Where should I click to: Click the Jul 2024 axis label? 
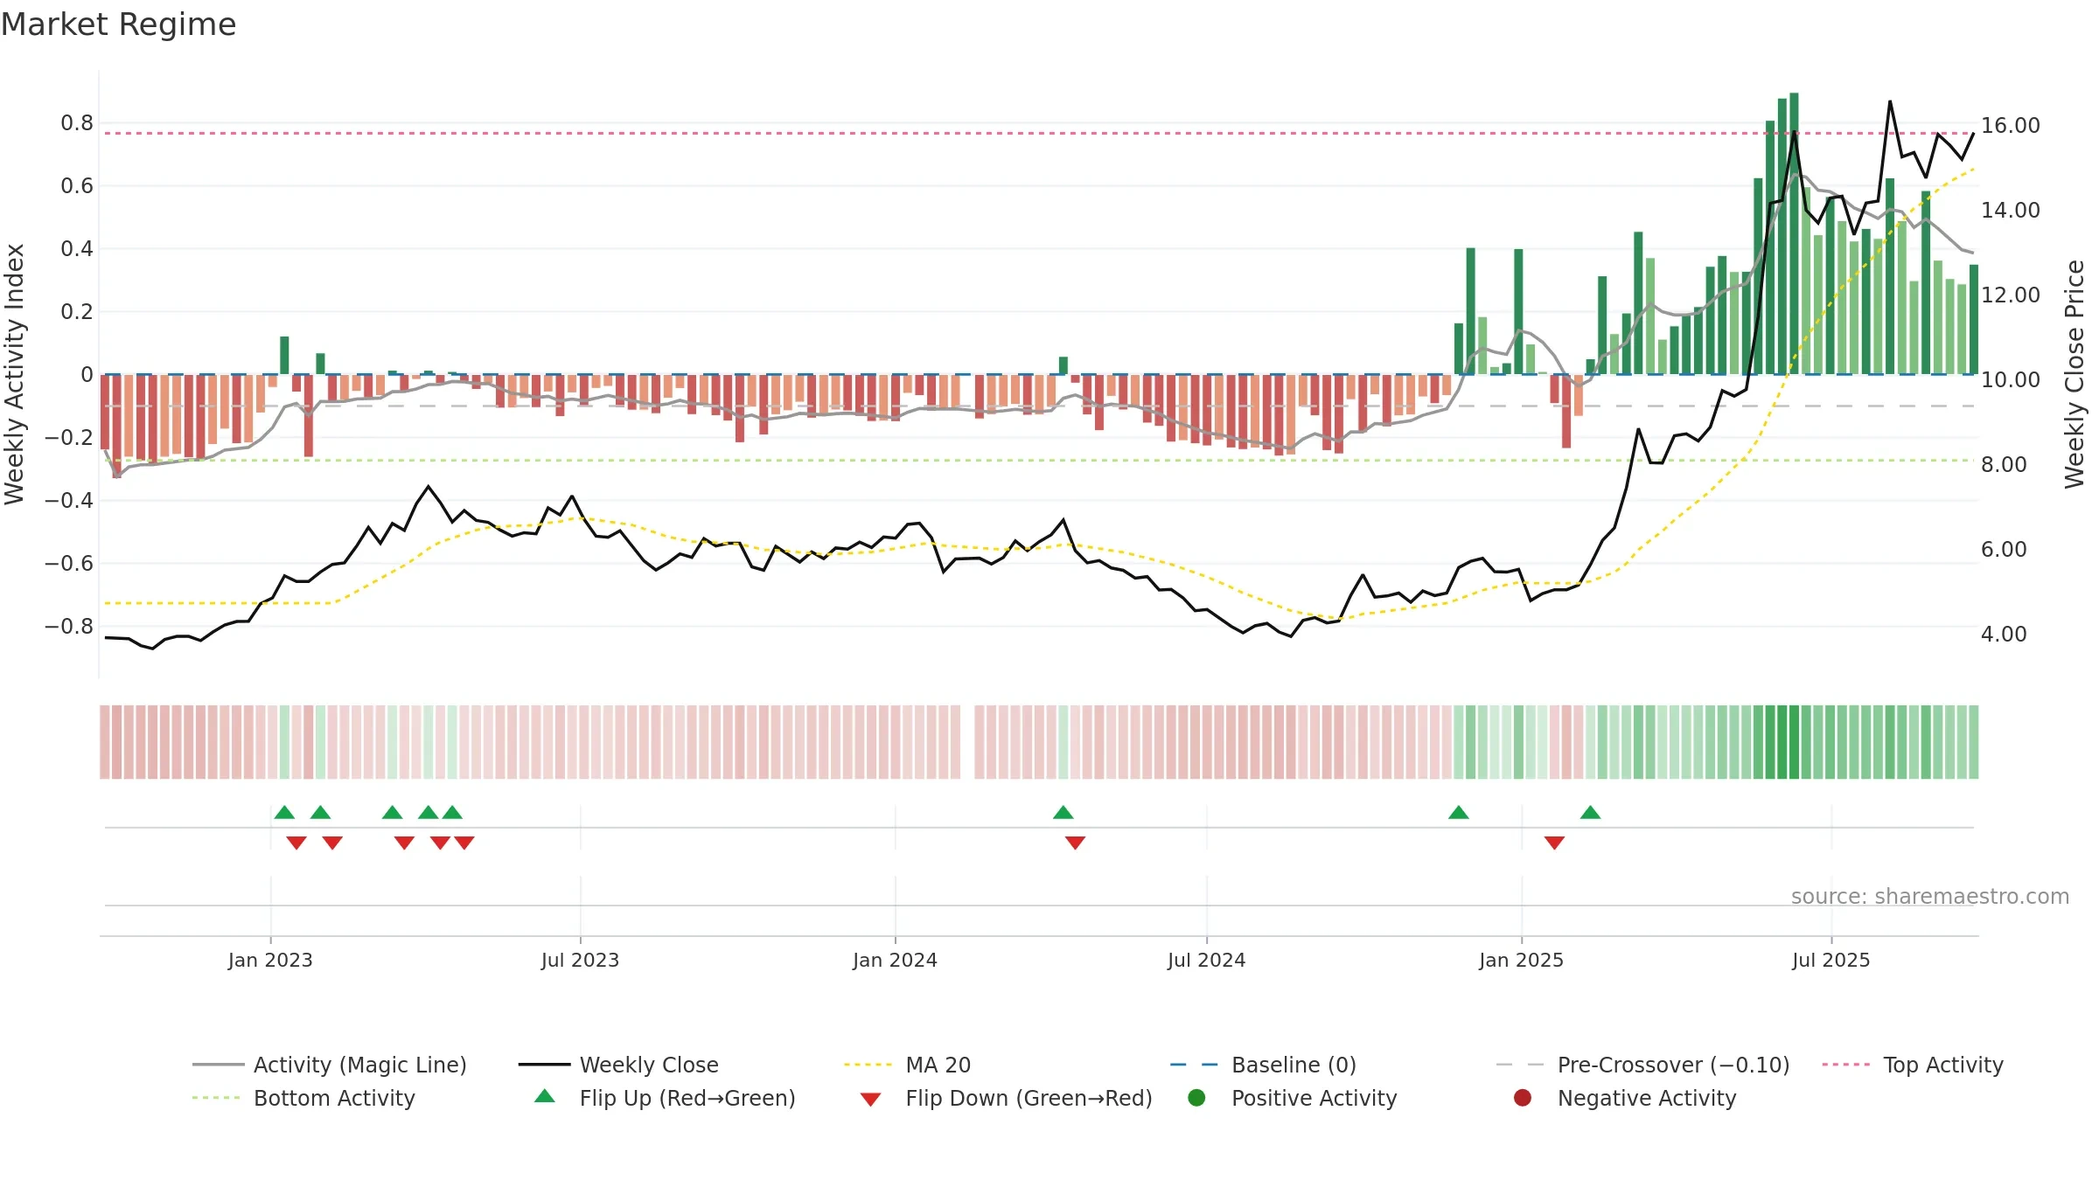tap(1206, 960)
